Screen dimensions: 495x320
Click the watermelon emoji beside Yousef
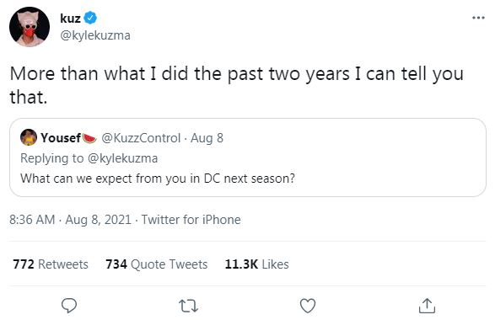point(89,138)
